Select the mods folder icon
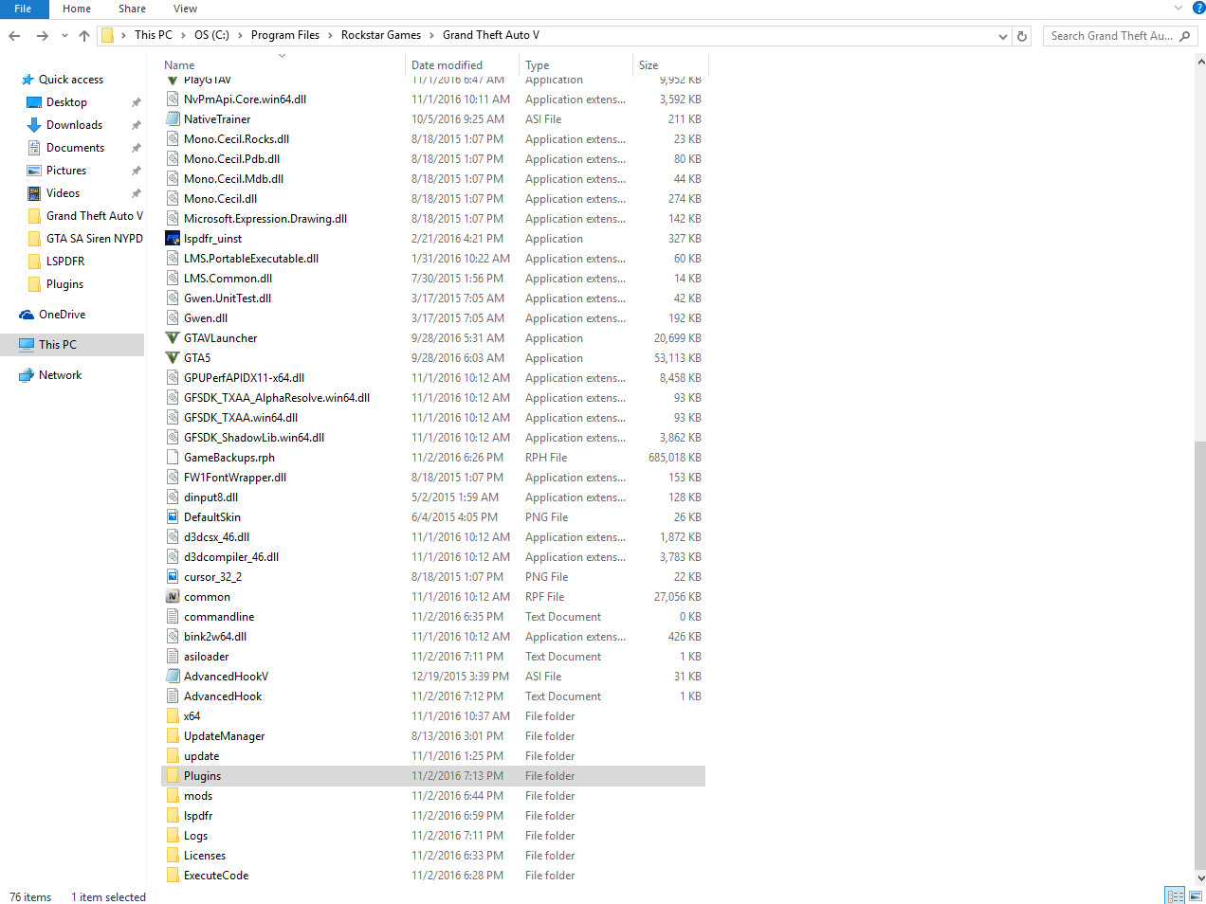Screen dimensions: 1206x904 pyautogui.click(x=173, y=796)
